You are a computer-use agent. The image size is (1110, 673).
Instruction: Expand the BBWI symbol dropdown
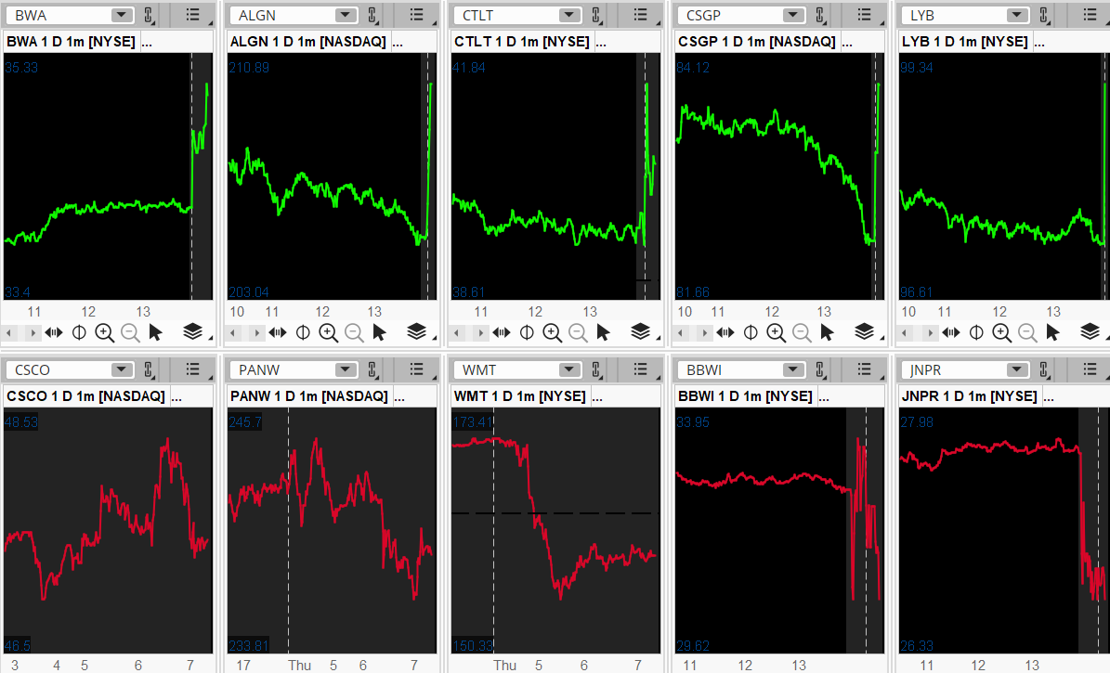pyautogui.click(x=793, y=369)
